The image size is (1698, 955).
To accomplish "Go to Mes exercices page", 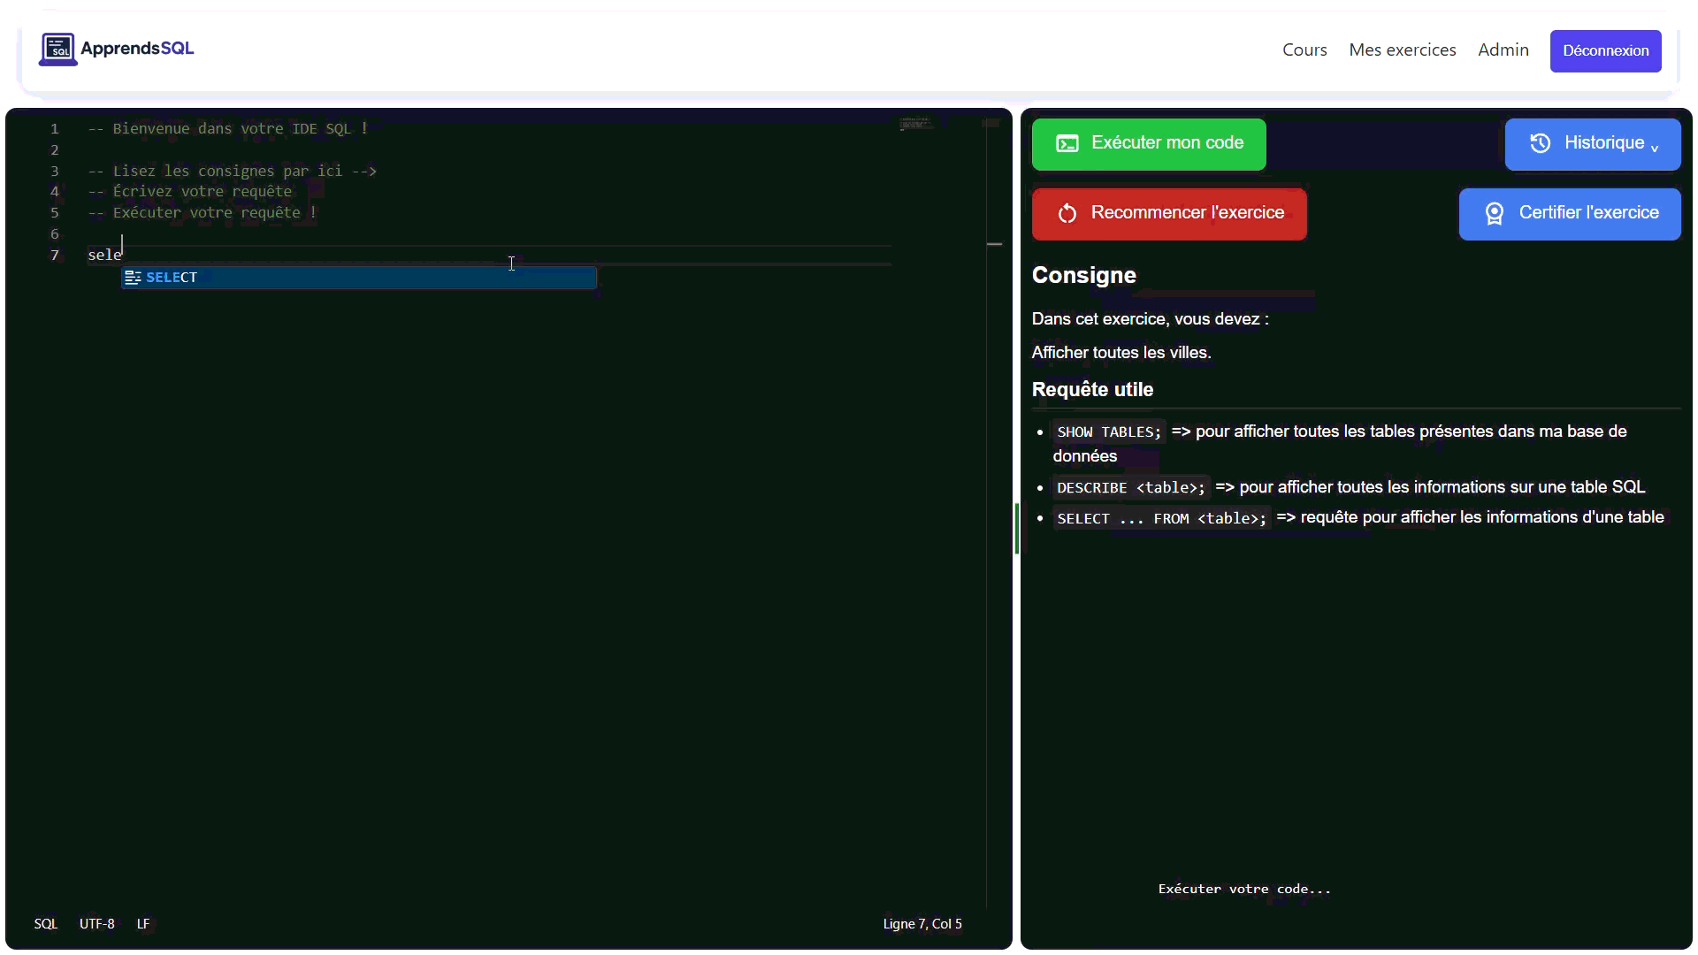I will (1402, 50).
